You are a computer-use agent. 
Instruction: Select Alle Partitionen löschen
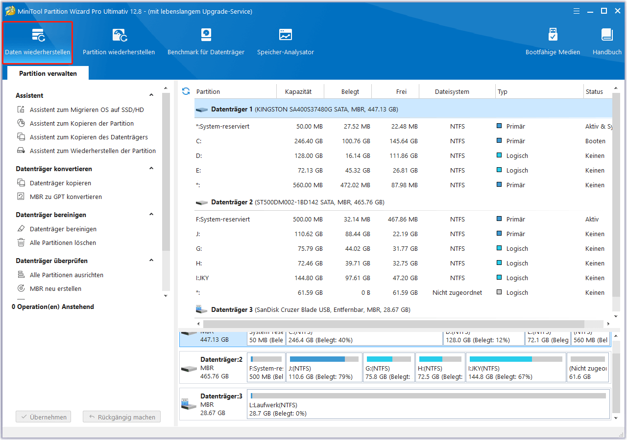click(x=57, y=243)
